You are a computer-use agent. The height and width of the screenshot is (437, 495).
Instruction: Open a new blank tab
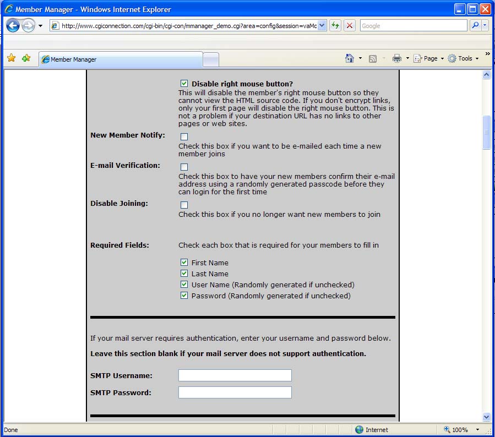(x=211, y=59)
